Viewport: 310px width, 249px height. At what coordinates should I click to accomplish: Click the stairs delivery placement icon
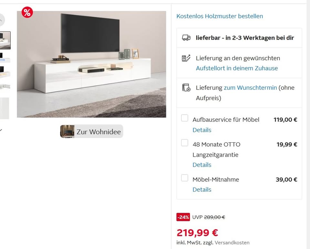(186, 58)
